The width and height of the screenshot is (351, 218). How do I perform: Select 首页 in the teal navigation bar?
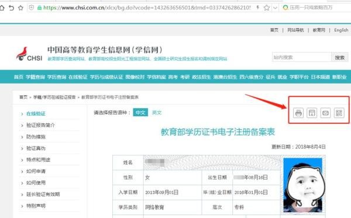pyautogui.click(x=19, y=77)
